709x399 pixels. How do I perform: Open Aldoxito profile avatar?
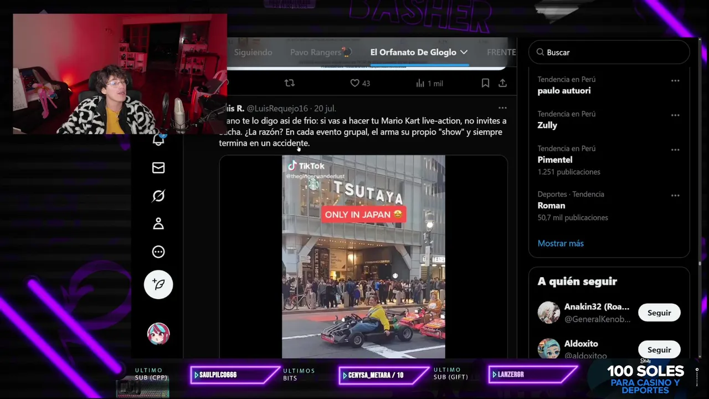(x=549, y=349)
